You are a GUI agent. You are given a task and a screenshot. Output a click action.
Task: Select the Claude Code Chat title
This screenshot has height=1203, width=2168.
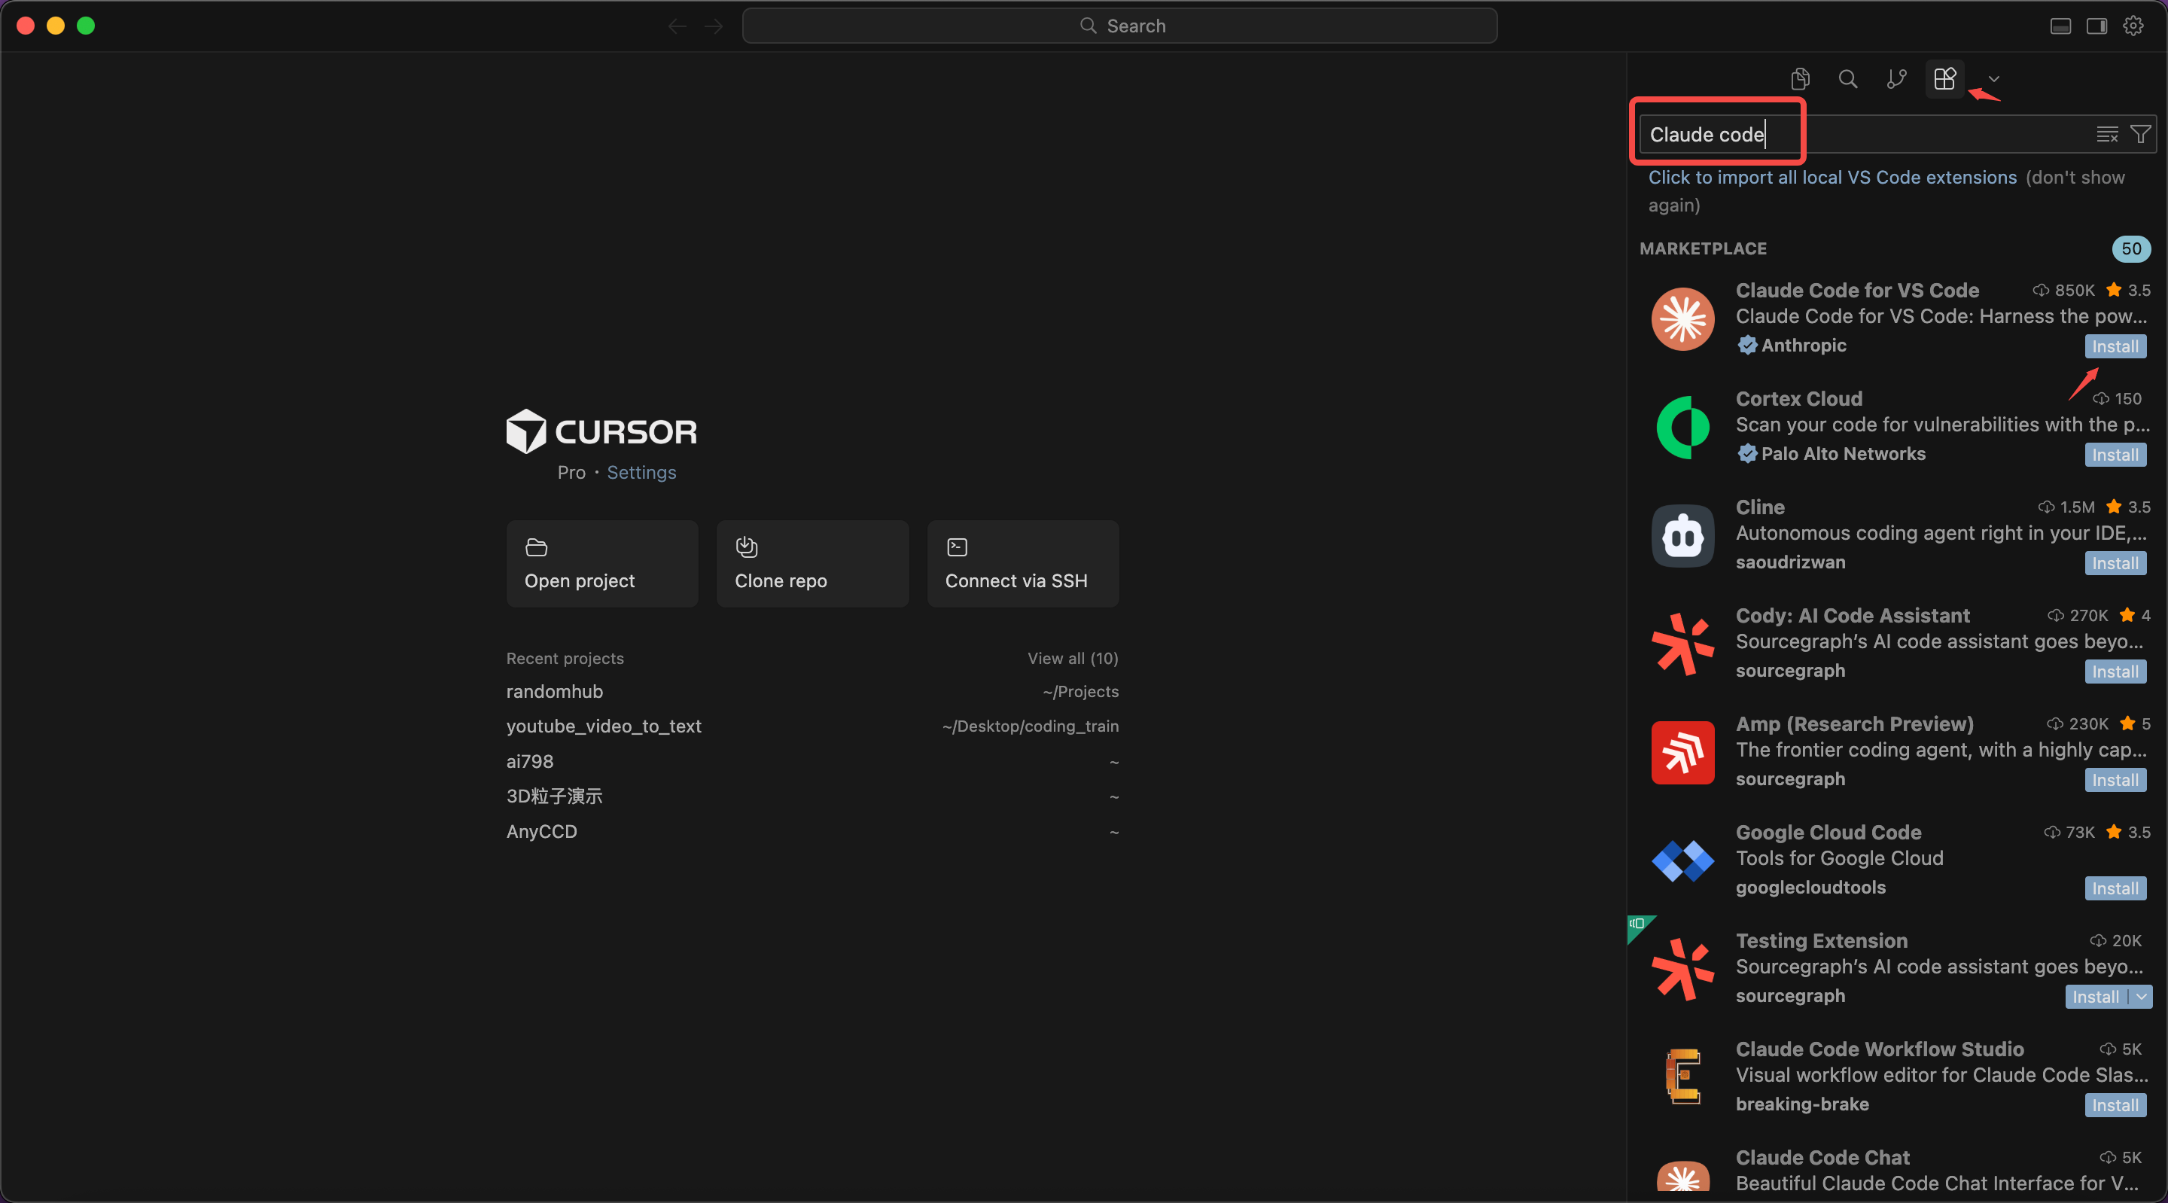[x=1822, y=1158]
